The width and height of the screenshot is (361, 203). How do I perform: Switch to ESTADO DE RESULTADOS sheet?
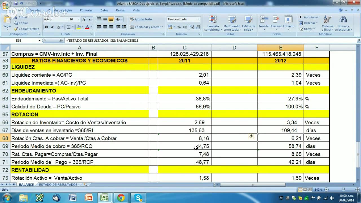point(58,185)
